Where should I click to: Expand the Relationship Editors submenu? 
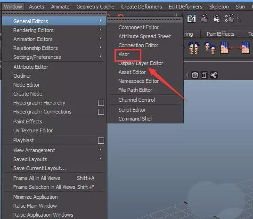54,48
